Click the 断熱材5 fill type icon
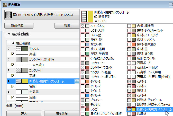Viewport: 173px width, 116px height. coord(96,16)
